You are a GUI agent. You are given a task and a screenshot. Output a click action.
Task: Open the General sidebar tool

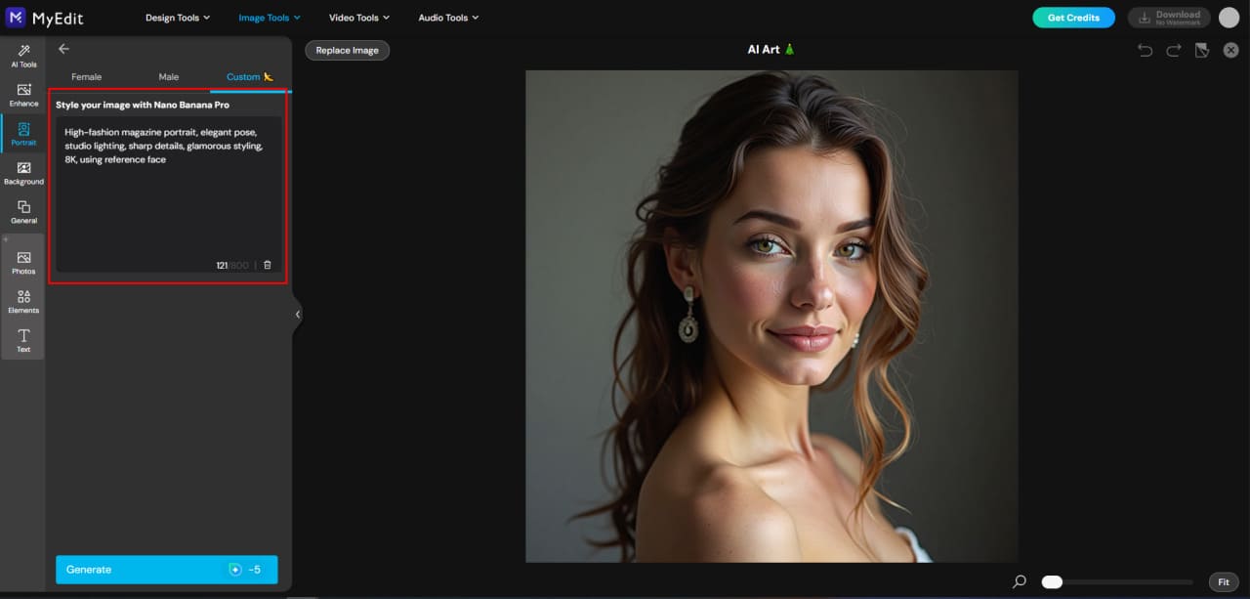(23, 212)
